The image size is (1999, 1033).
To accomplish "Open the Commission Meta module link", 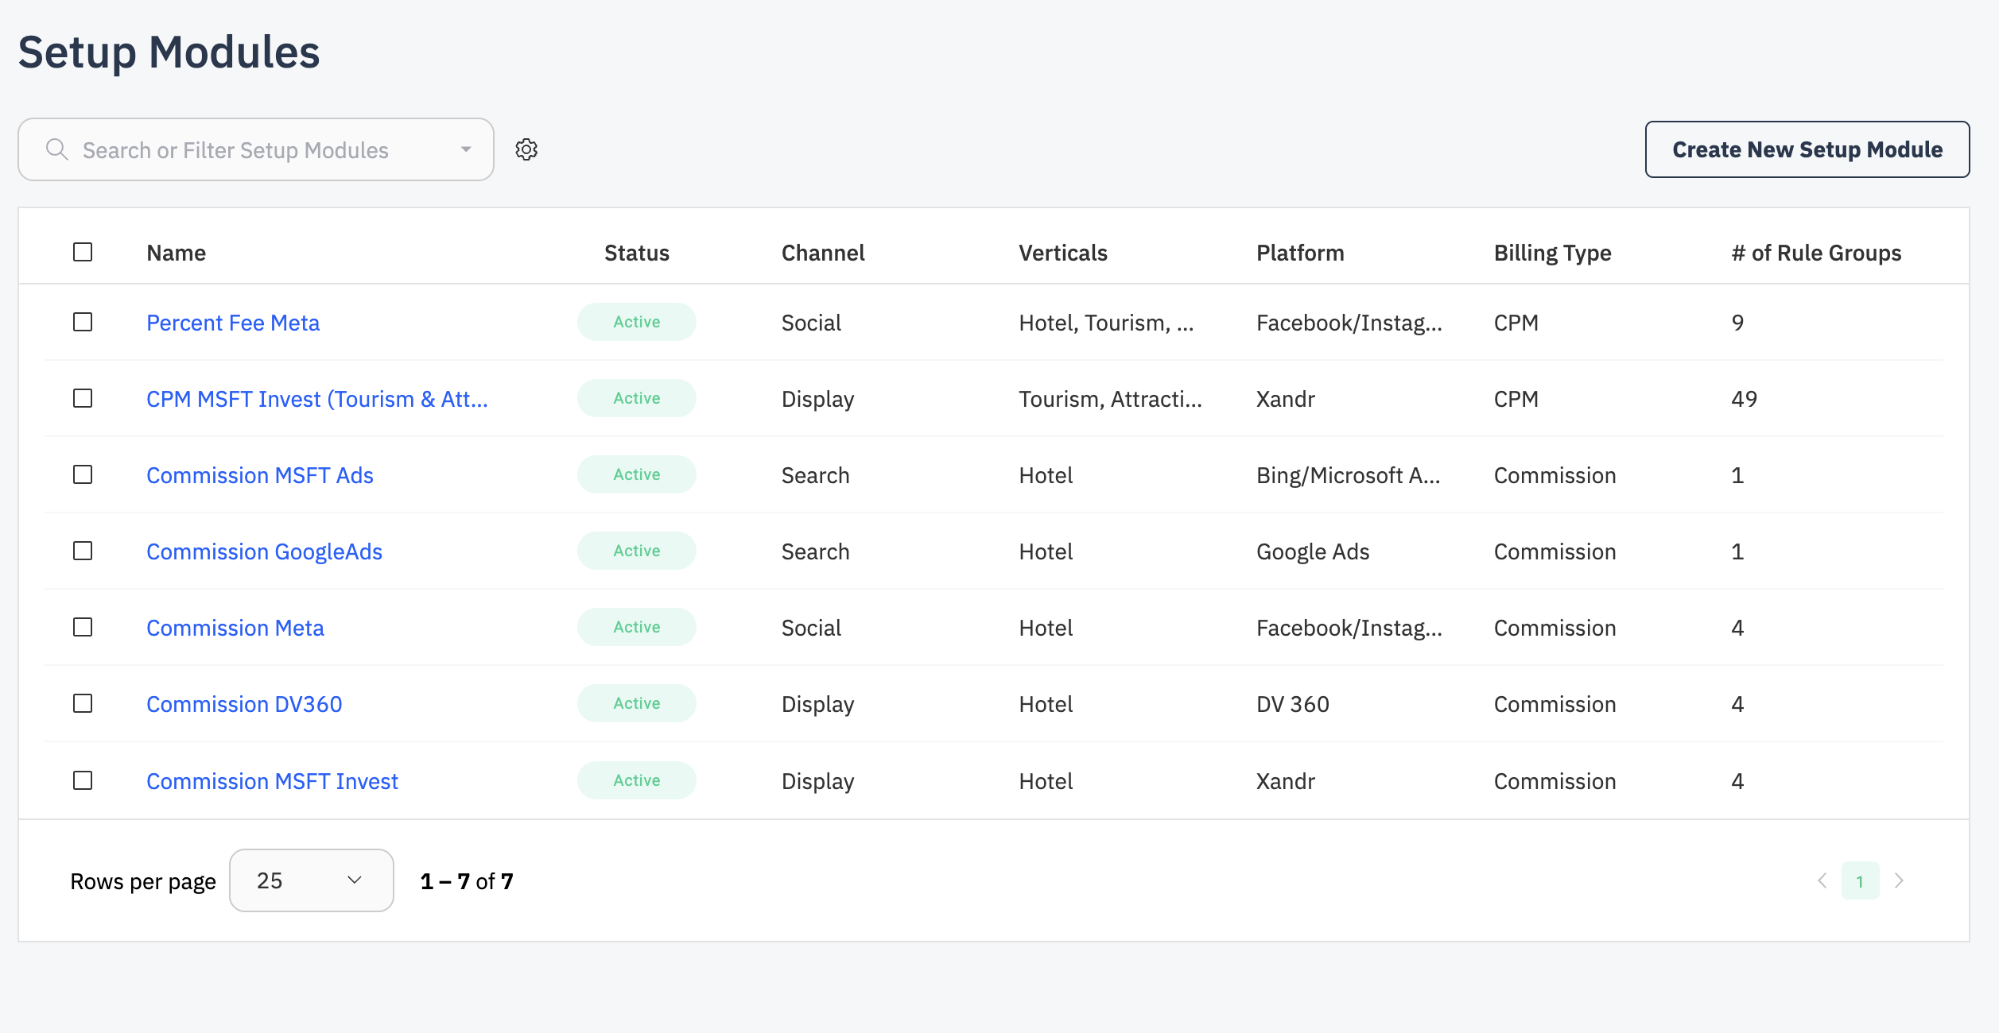I will pyautogui.click(x=235, y=628).
